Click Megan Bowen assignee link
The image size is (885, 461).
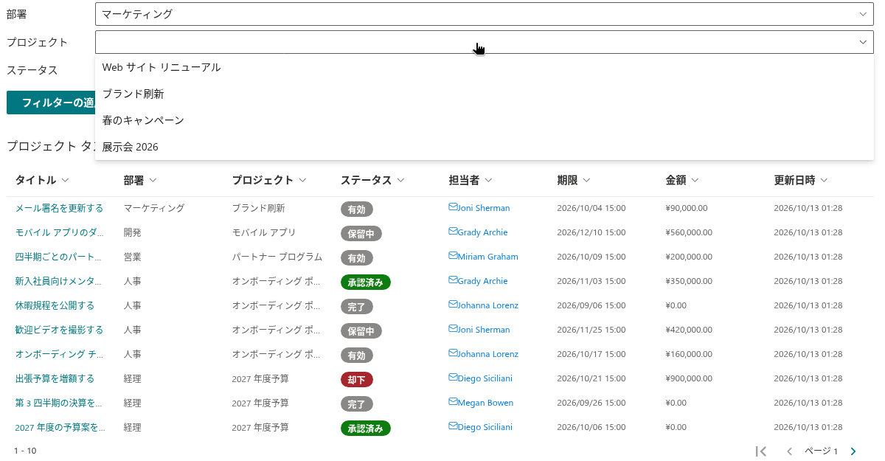[x=485, y=403]
